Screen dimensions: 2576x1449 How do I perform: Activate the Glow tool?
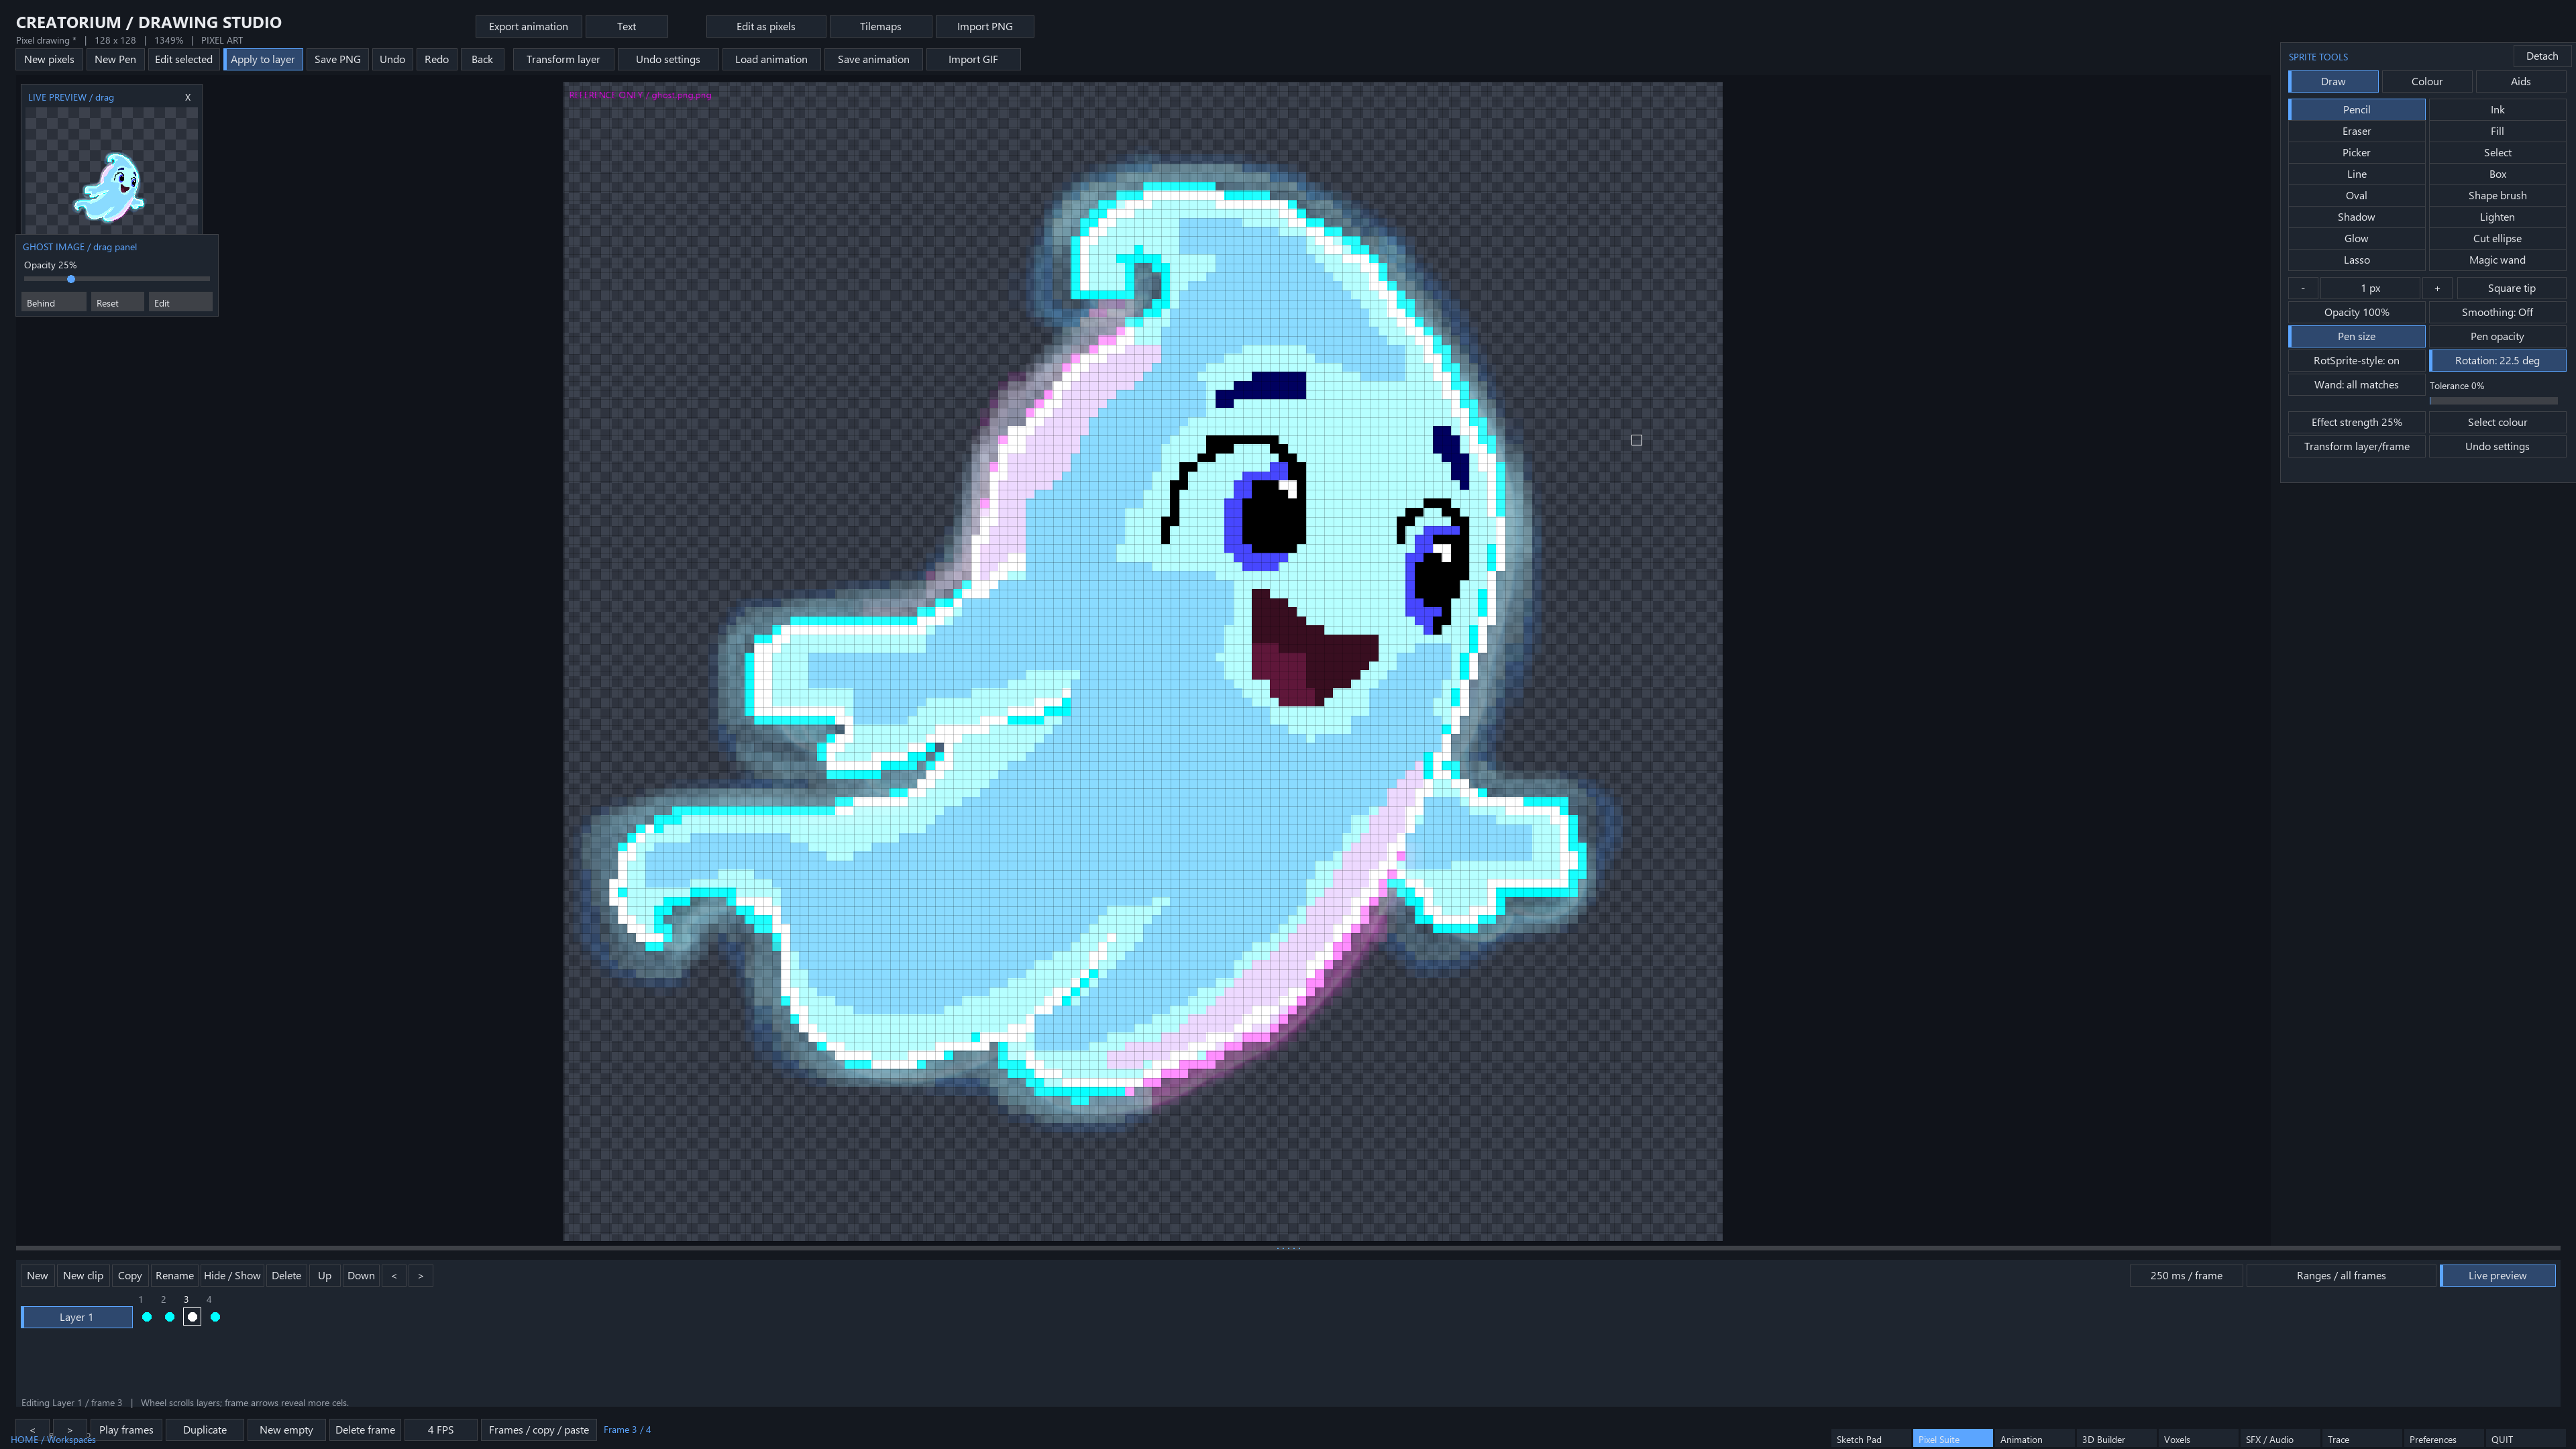2356,239
